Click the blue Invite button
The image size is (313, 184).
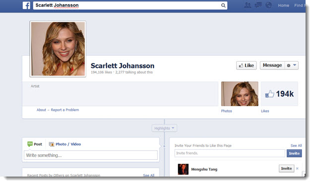point(294,153)
